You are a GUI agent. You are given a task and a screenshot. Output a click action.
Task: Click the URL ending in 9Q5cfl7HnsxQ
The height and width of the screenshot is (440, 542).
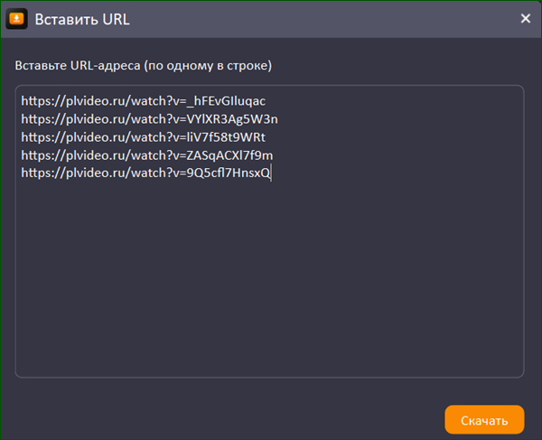pos(145,173)
